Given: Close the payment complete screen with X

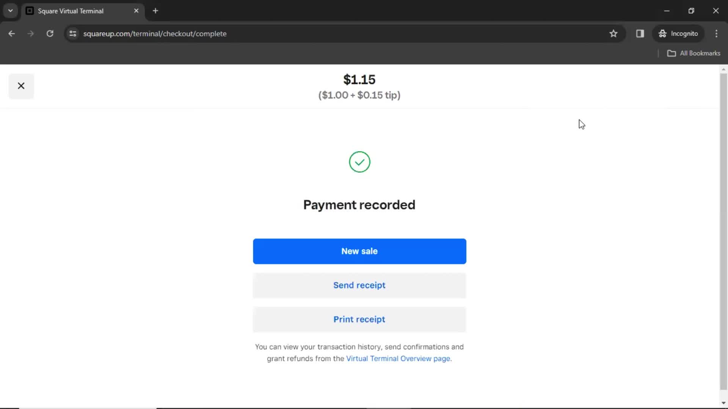Looking at the screenshot, I should (x=21, y=86).
